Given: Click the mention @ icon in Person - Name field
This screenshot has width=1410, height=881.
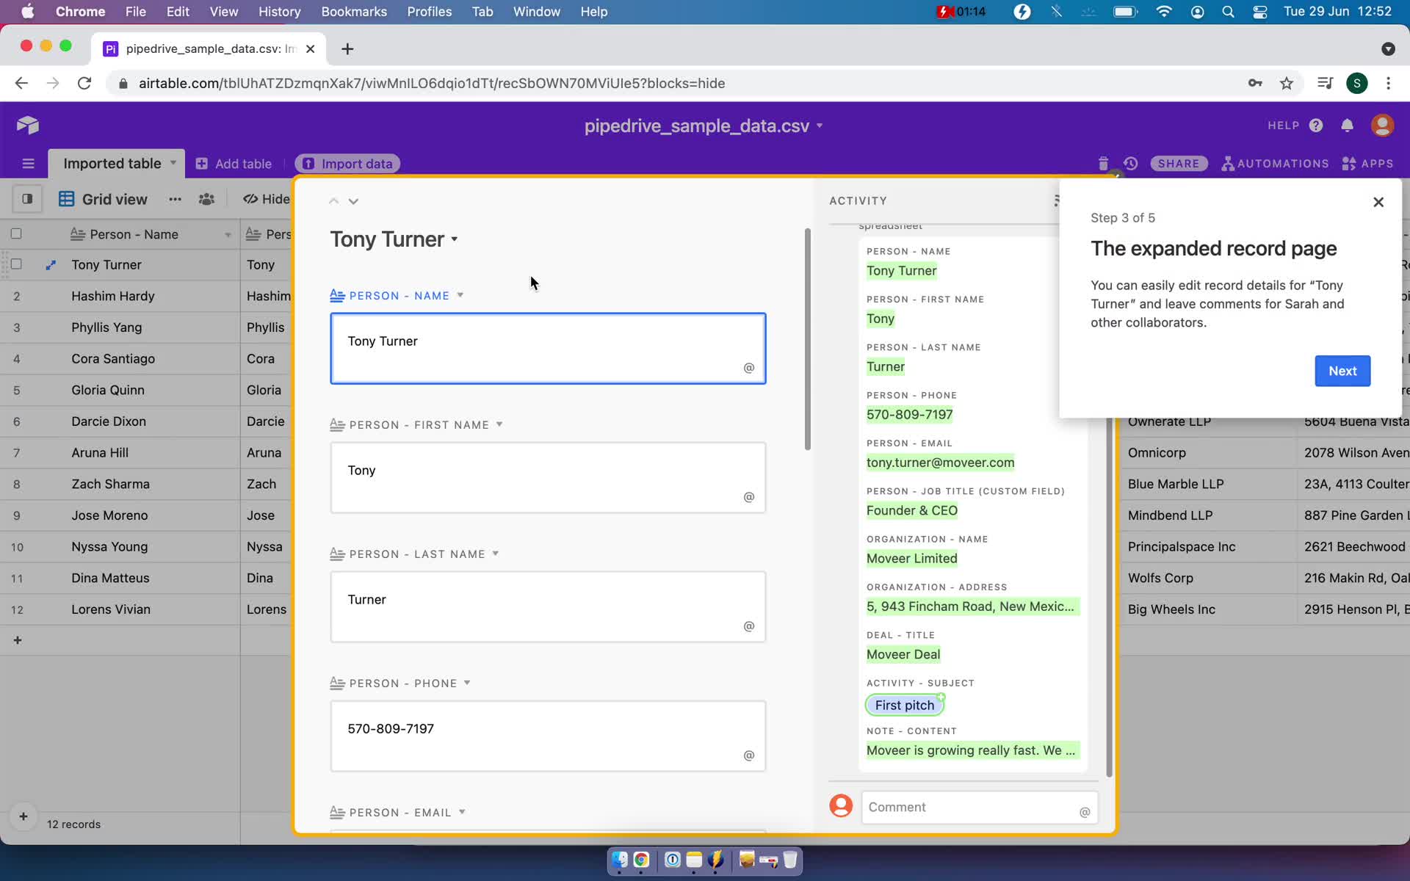Looking at the screenshot, I should click(749, 368).
